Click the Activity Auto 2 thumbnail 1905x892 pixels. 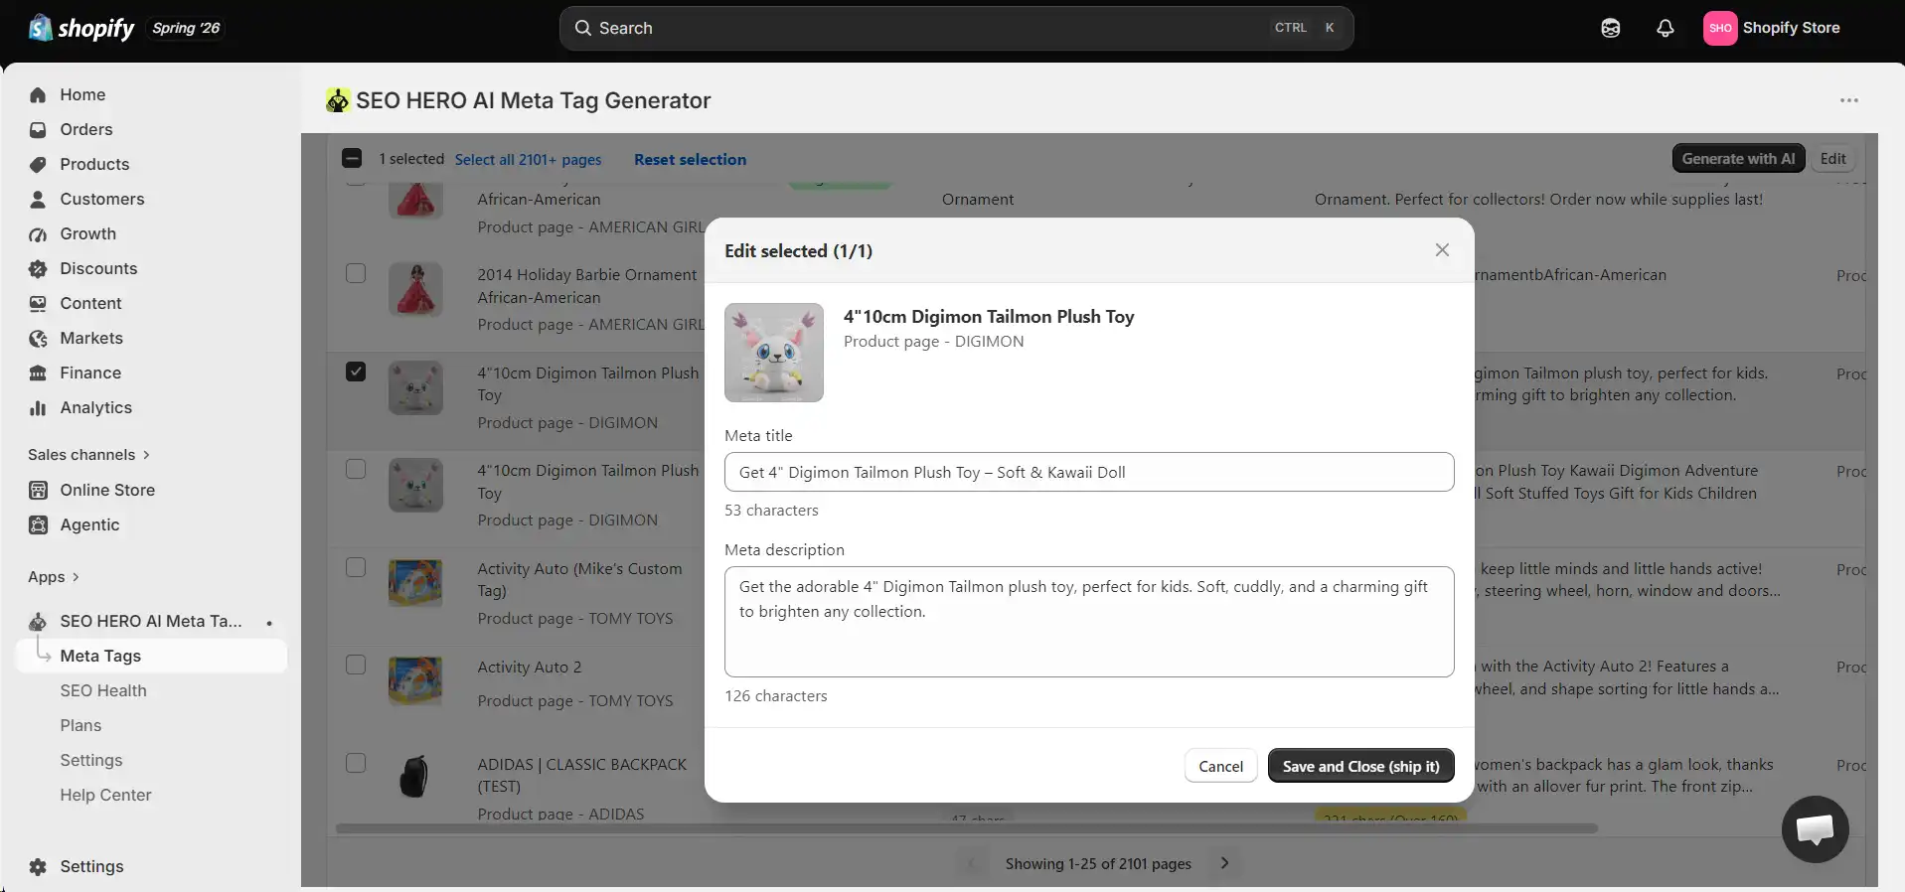click(x=414, y=680)
